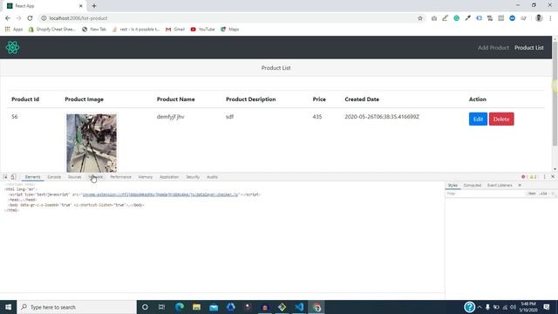Open Chrome profile avatar
The height and width of the screenshot is (314, 558).
point(539,18)
